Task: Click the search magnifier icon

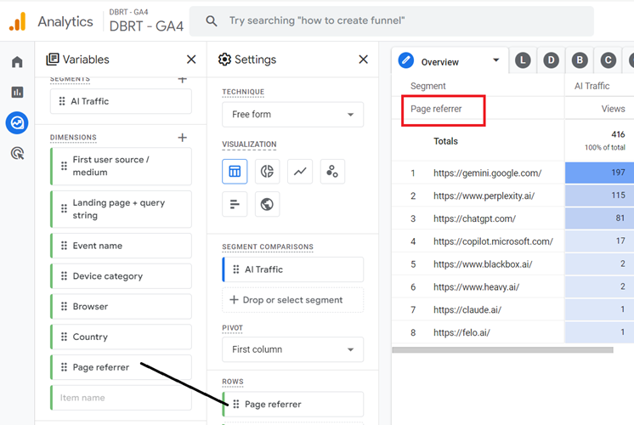Action: pyautogui.click(x=211, y=20)
